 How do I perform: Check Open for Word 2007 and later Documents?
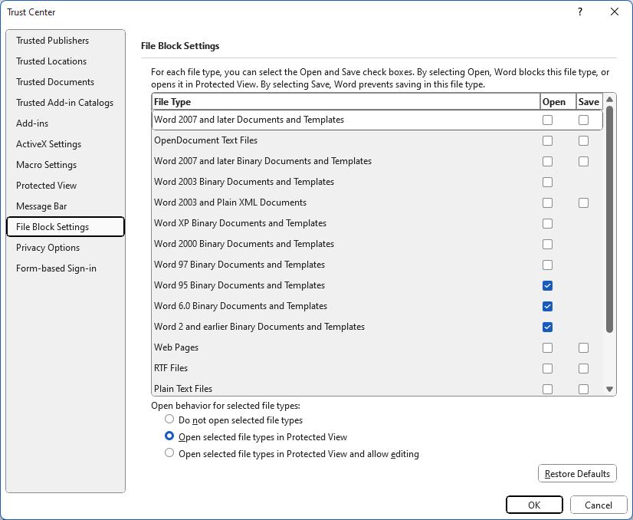547,120
